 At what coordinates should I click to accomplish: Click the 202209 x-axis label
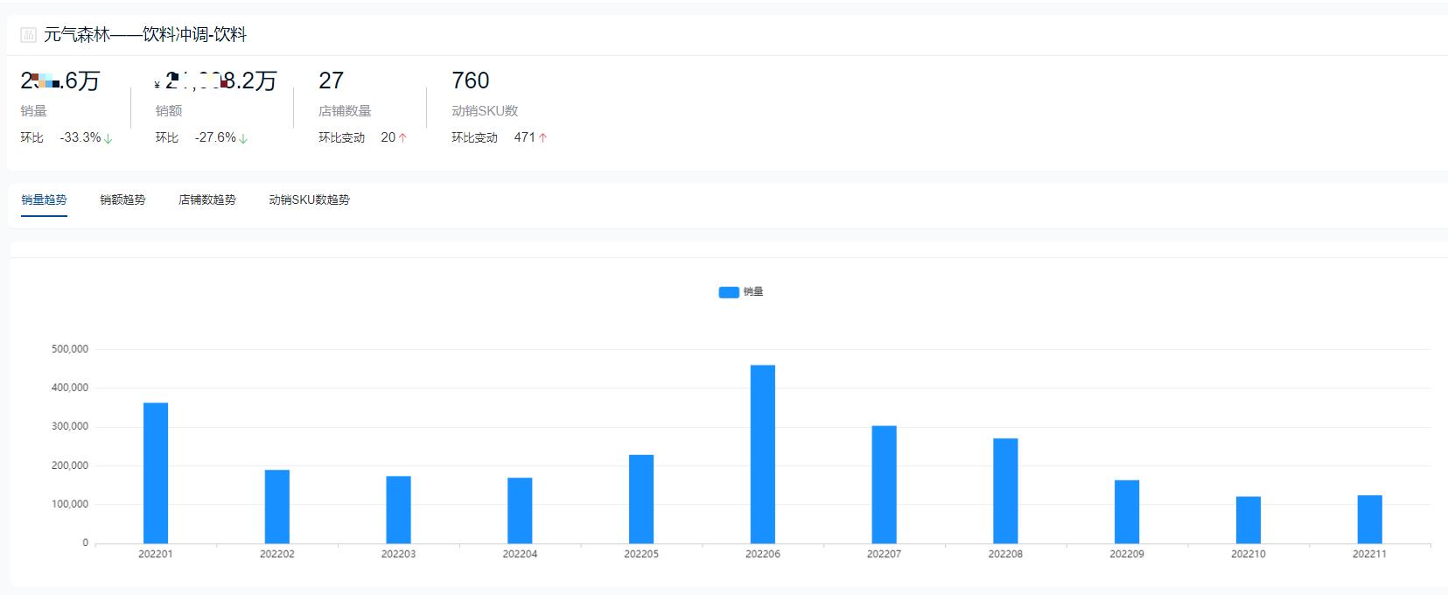pyautogui.click(x=1127, y=554)
